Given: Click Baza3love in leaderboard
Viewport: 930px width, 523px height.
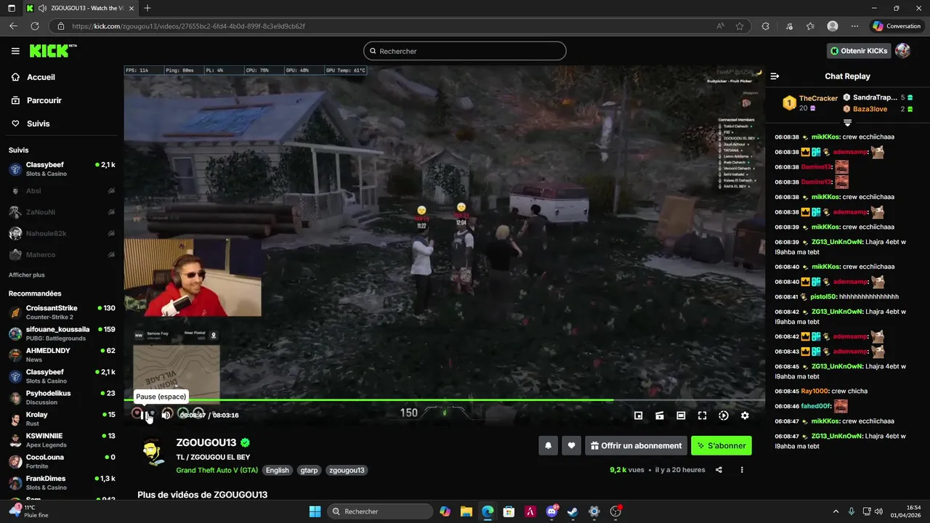Looking at the screenshot, I should pyautogui.click(x=870, y=109).
